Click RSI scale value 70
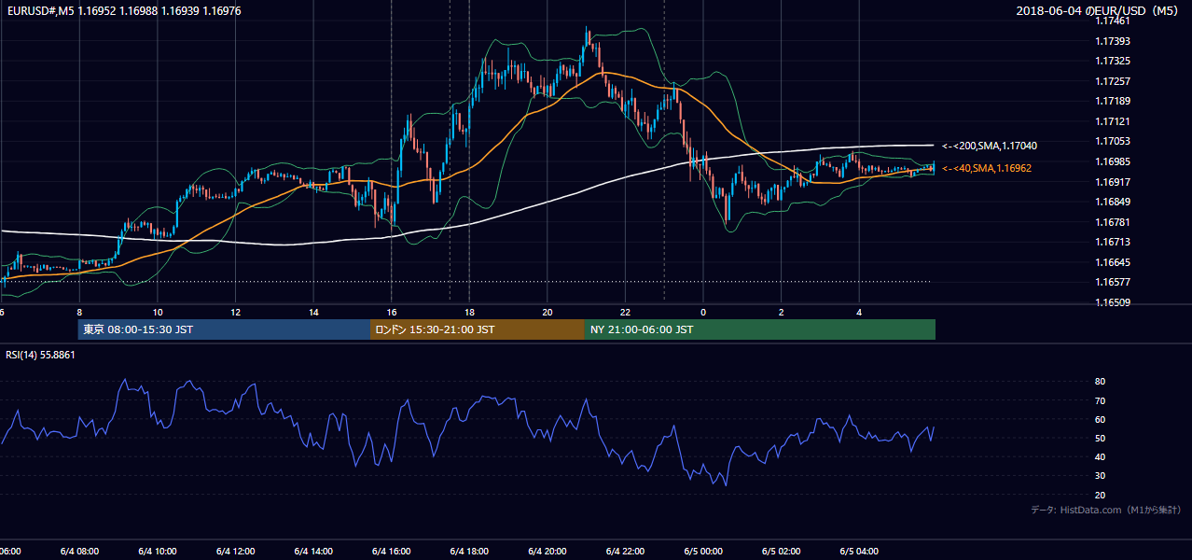 click(1100, 400)
